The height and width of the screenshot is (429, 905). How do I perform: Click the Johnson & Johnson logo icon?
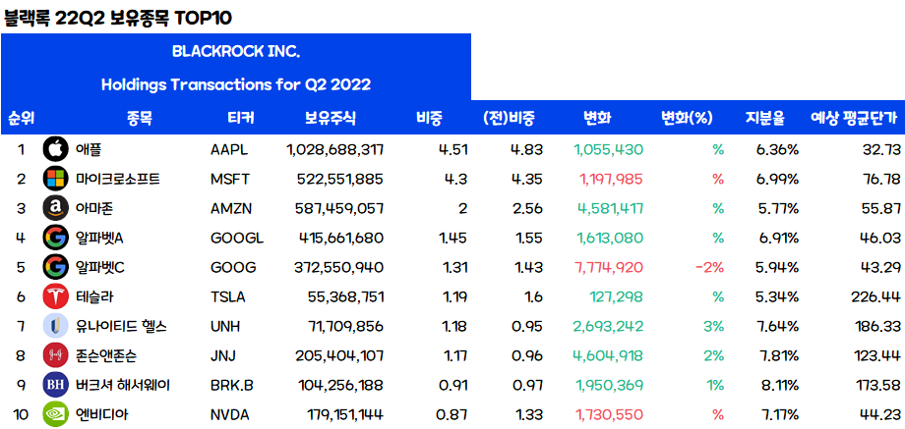tap(56, 355)
